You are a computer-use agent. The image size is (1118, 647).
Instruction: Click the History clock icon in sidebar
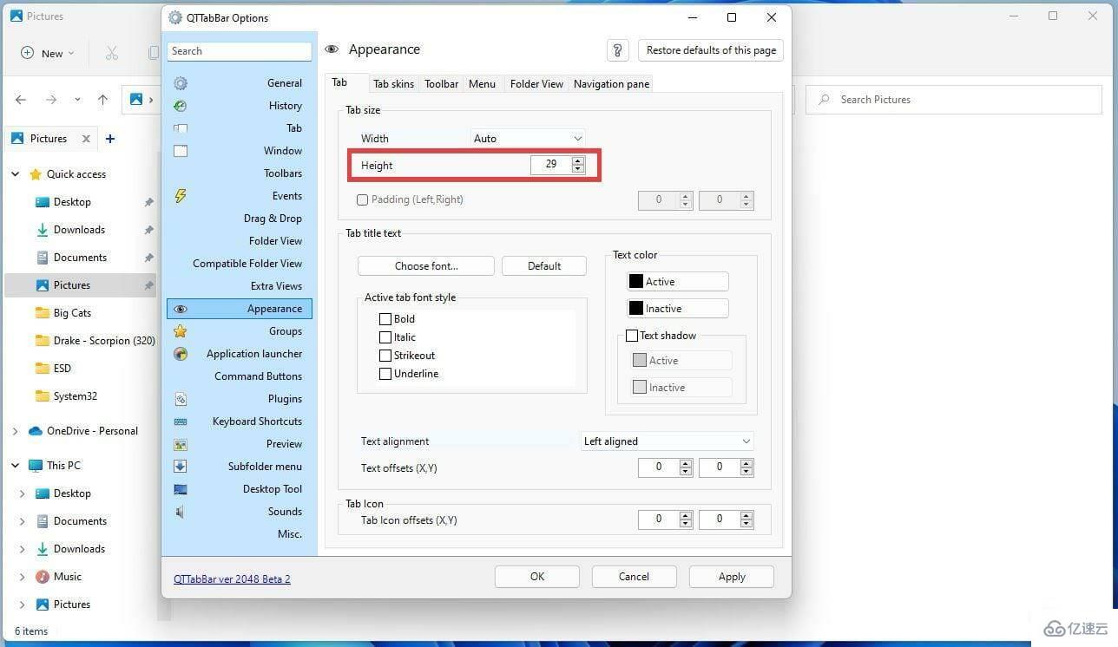[x=181, y=106]
